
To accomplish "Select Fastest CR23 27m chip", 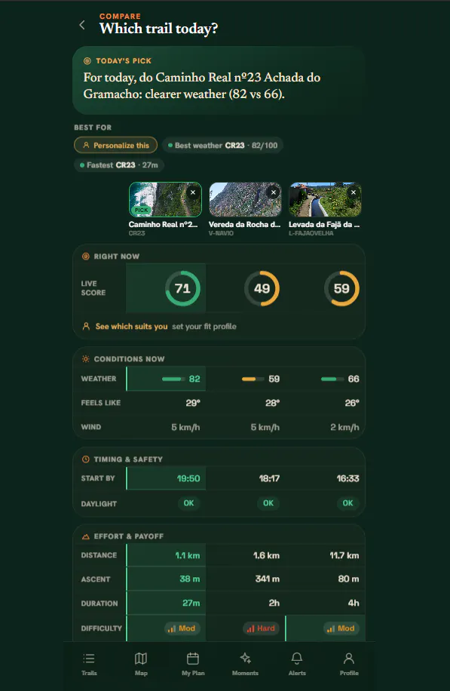I will click(119, 164).
